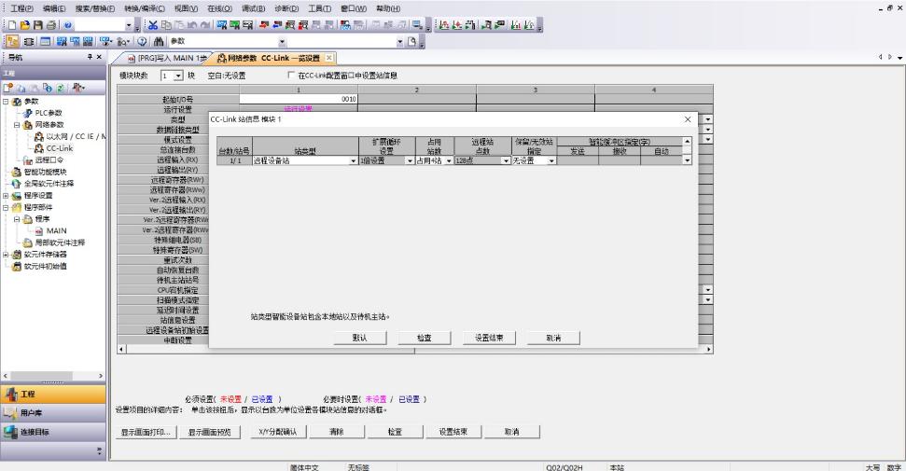Click the 连接目标 panel button

pyautogui.click(x=53, y=432)
